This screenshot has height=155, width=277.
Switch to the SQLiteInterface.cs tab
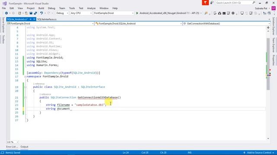point(47,19)
